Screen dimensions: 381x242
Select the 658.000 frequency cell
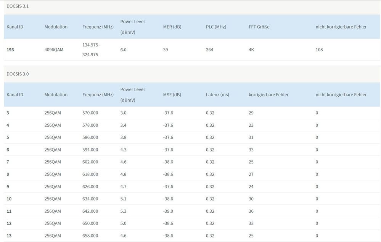click(x=90, y=236)
